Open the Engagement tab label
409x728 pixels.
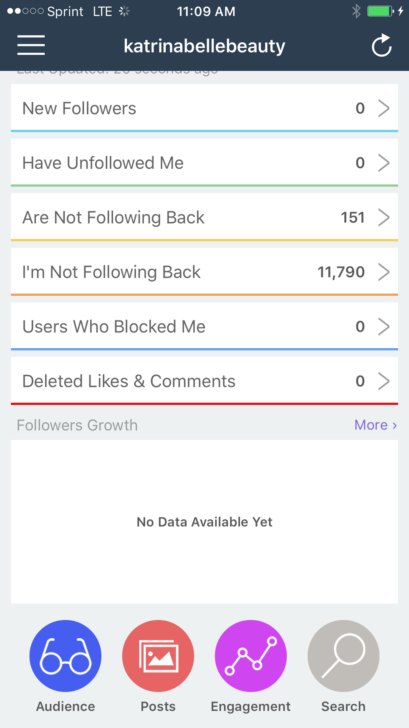(250, 706)
